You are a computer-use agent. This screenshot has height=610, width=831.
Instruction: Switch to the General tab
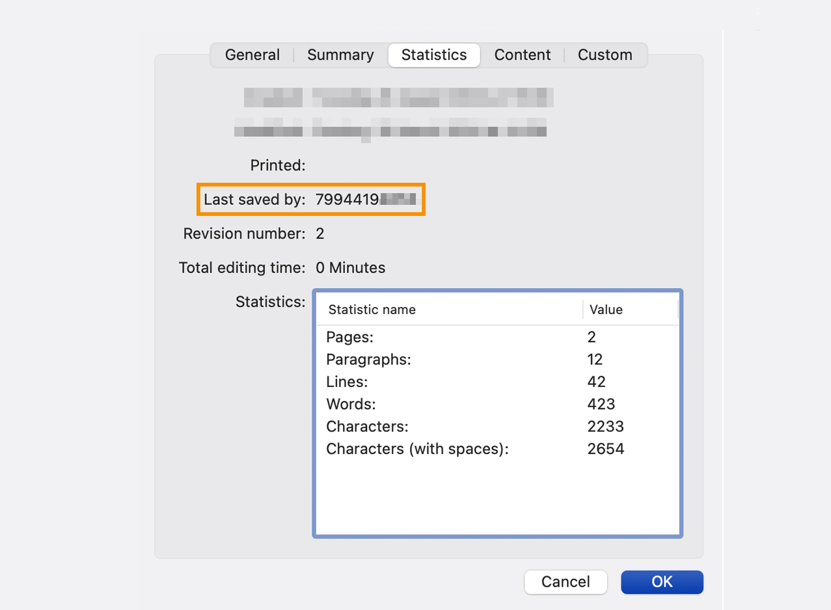pos(252,55)
